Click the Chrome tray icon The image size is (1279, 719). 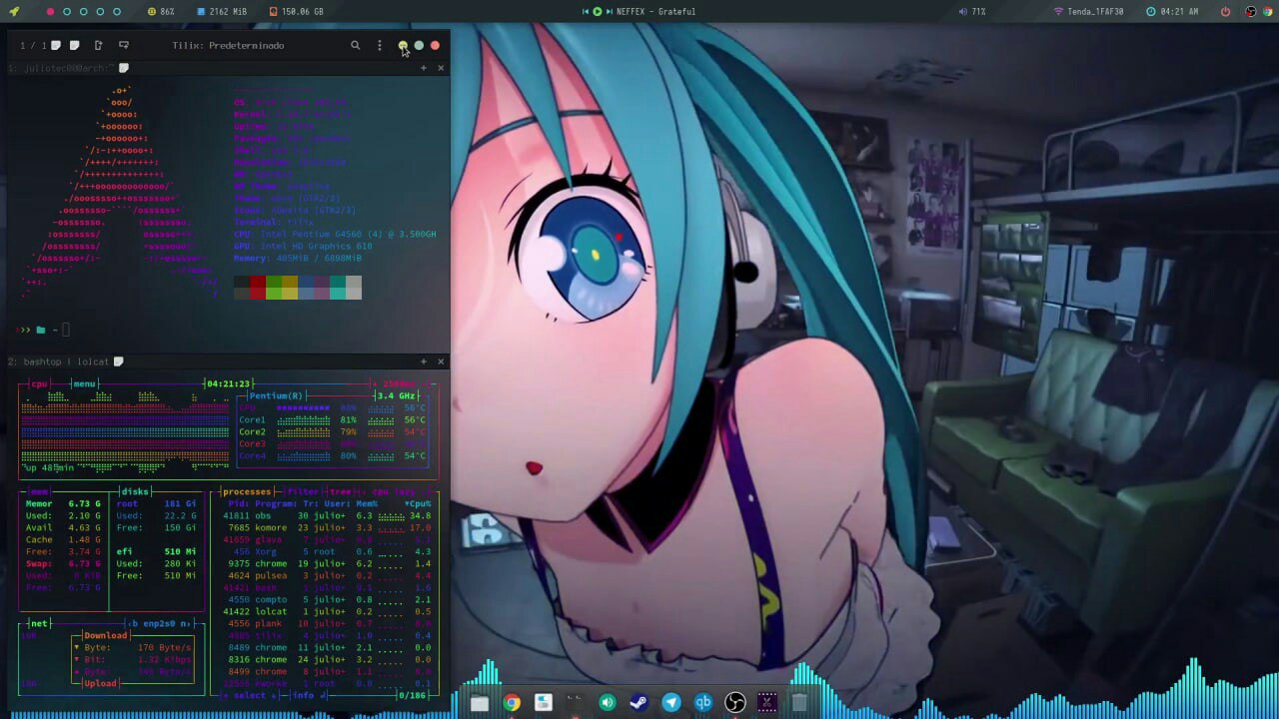(x=1268, y=12)
